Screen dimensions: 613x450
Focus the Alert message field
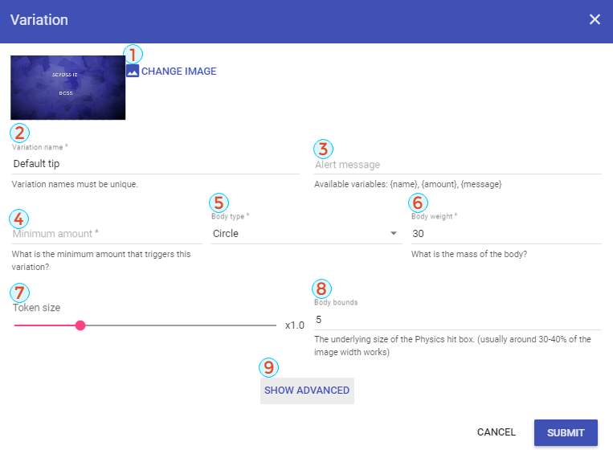pos(458,165)
